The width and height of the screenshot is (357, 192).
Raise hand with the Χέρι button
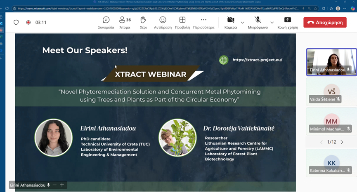[x=143, y=22]
